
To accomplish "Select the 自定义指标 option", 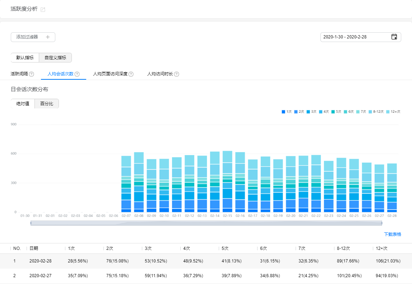I will [55, 57].
